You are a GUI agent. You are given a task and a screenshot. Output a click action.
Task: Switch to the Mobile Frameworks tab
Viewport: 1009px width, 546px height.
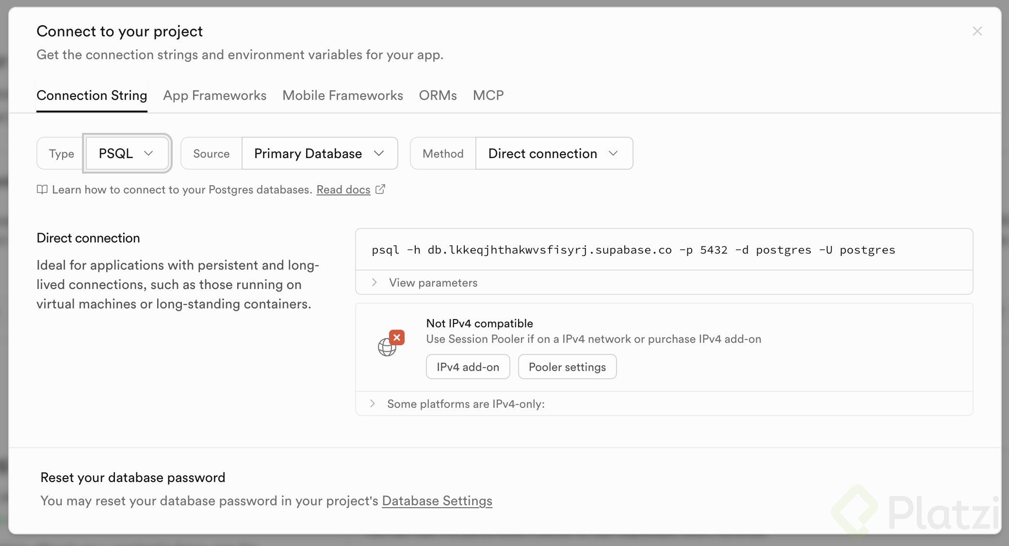point(342,96)
